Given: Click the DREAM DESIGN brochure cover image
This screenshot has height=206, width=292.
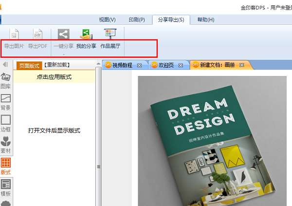Looking at the screenshot, I should [212, 141].
